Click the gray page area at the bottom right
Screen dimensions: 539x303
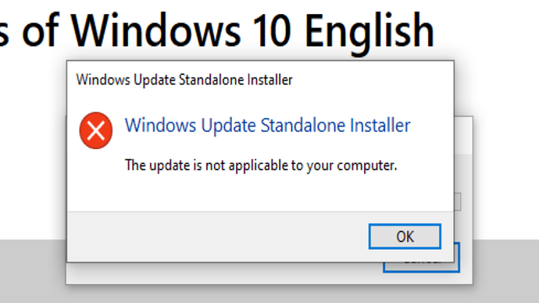pyautogui.click(x=506, y=272)
